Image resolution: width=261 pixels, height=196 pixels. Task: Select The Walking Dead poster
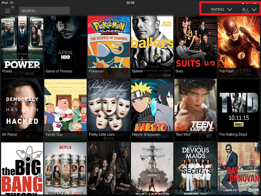tap(239, 110)
